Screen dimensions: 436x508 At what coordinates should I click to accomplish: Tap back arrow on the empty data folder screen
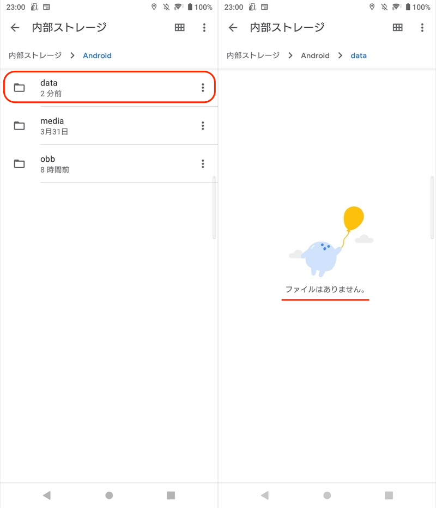tap(233, 28)
